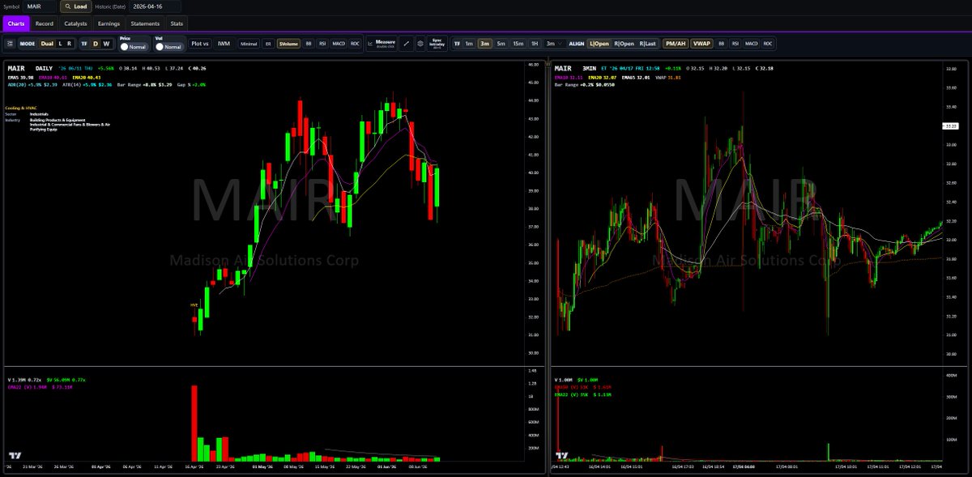972x477 pixels.
Task: Click the MAIR DAILY chart title
Action: (30, 68)
